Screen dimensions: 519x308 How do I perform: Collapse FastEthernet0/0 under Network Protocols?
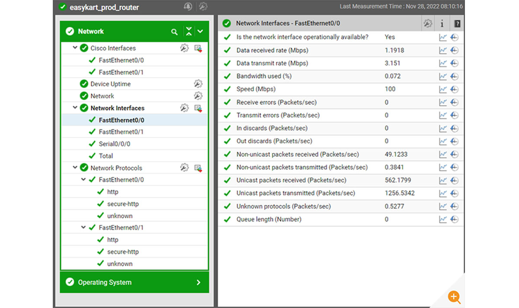[83, 180]
